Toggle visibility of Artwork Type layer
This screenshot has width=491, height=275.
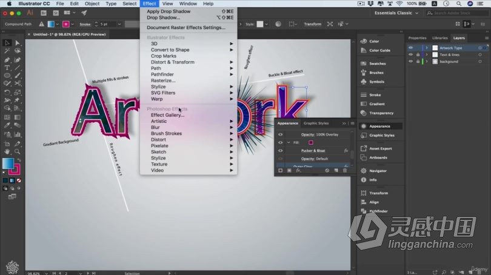click(x=410, y=48)
